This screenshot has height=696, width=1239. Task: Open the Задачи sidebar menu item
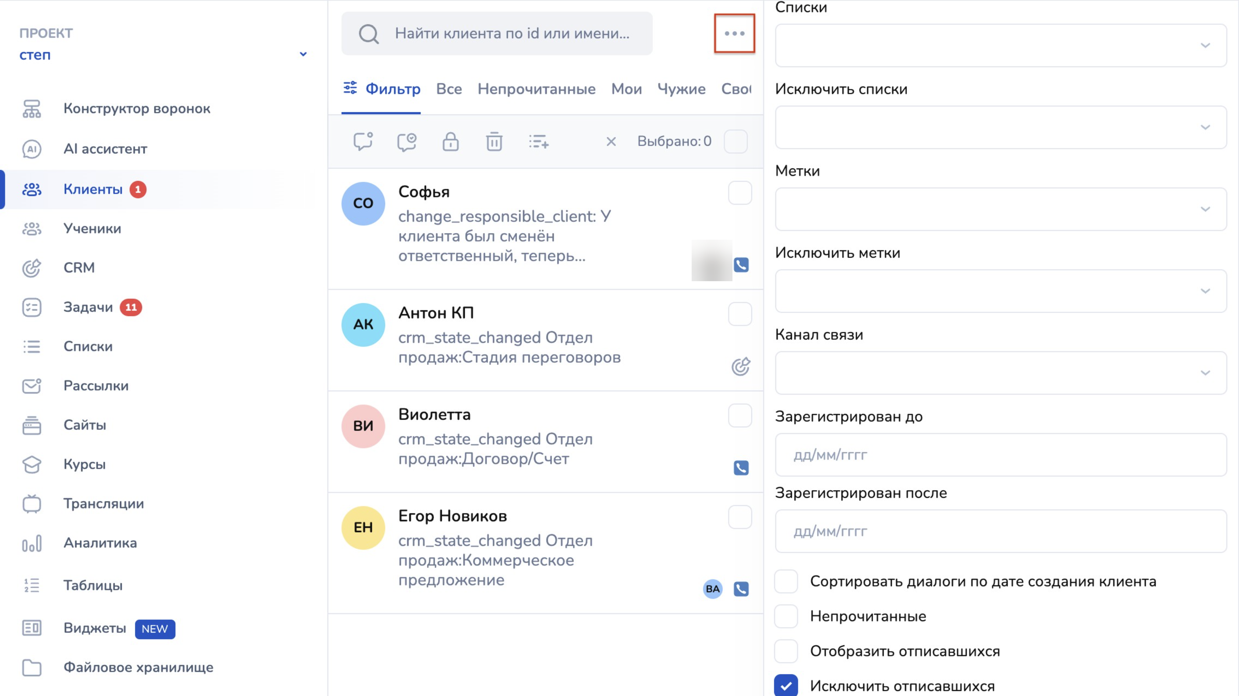click(88, 307)
